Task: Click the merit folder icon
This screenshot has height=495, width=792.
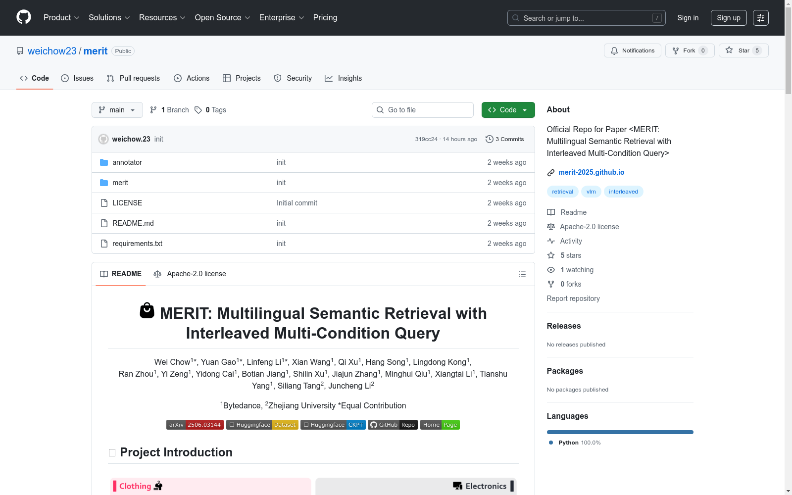Action: (104, 183)
